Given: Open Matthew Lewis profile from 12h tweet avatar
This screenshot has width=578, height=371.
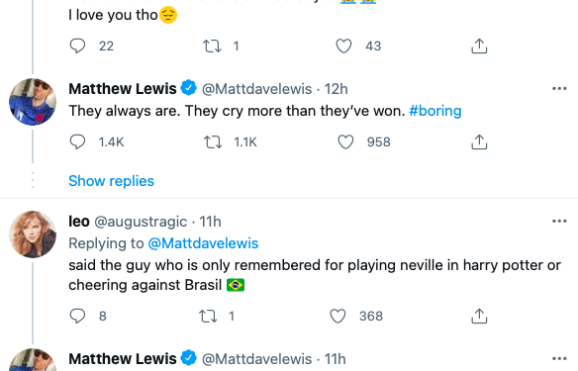Looking at the screenshot, I should pyautogui.click(x=33, y=102).
